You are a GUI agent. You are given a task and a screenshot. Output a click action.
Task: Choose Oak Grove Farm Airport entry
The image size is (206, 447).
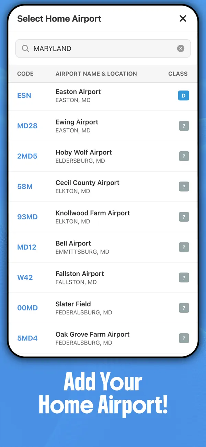click(x=103, y=338)
